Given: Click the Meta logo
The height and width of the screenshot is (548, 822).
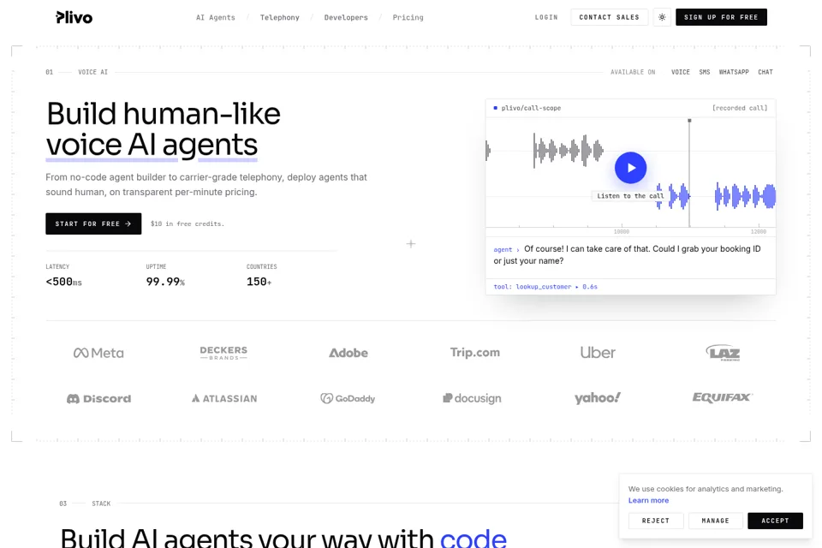Looking at the screenshot, I should pos(98,353).
